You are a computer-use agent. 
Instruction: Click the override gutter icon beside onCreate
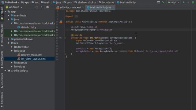pyautogui.click(x=61, y=38)
